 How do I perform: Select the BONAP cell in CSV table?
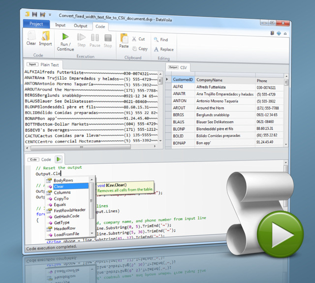click(x=183, y=143)
